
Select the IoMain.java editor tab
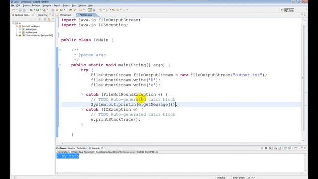point(85,15)
